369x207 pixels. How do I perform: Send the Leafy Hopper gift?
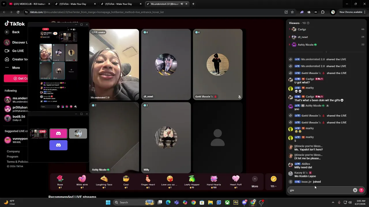pyautogui.click(x=192, y=182)
